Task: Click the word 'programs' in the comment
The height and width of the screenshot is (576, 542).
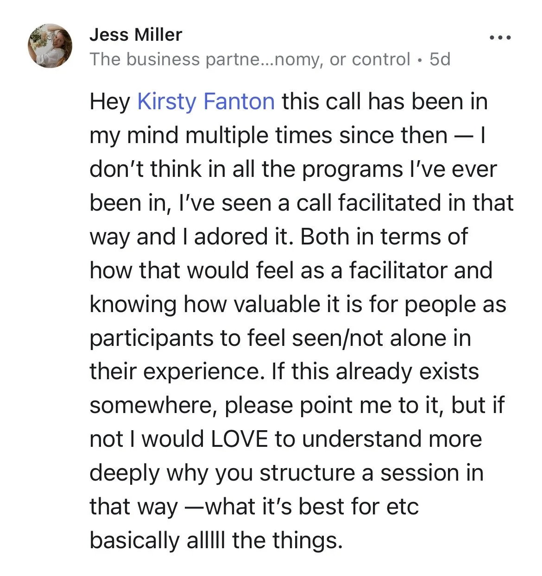Action: tap(353, 169)
